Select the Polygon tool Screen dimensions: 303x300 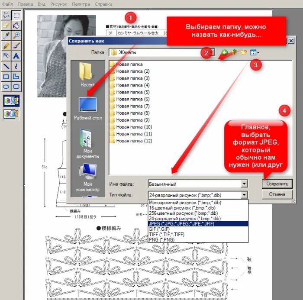16,76
